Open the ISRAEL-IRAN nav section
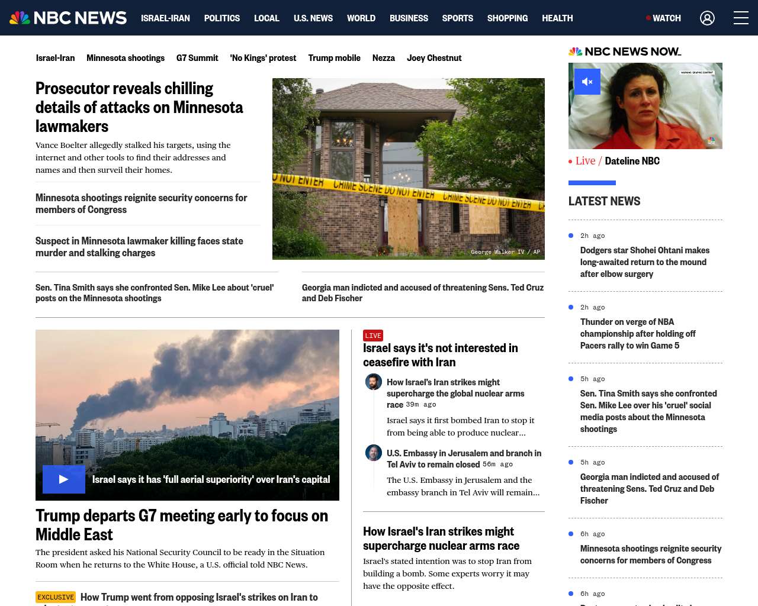 pyautogui.click(x=165, y=18)
